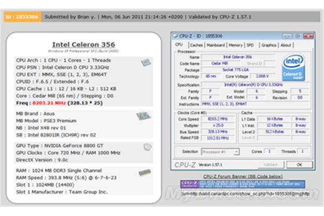Image resolution: width=324 pixels, height=216 pixels.
Task: Click the RAM Speed 393.8 MHz line
Action: pos(66,178)
